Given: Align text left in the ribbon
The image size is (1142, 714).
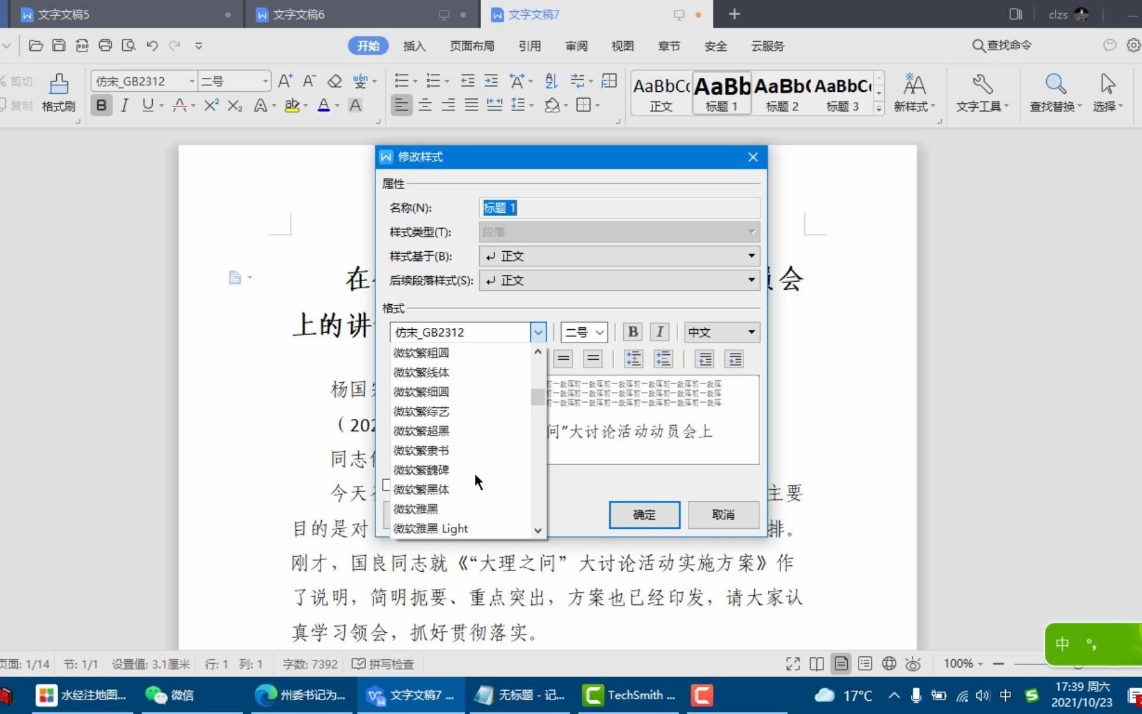Looking at the screenshot, I should pyautogui.click(x=401, y=105).
